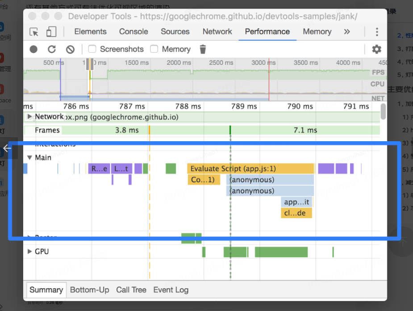This screenshot has width=413, height=311.
Task: Select the Summary tab
Action: pyautogui.click(x=46, y=290)
